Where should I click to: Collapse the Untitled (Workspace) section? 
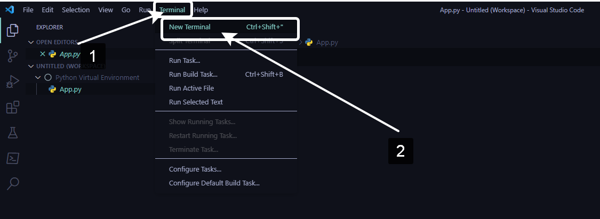coord(31,66)
